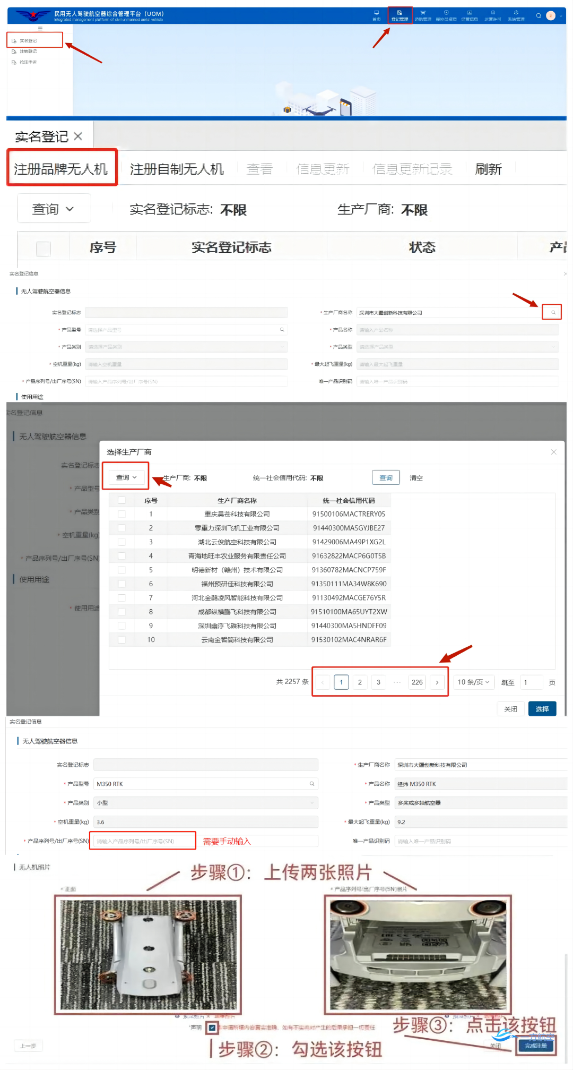573x1070 pixels.
Task: Click the 产品序列号/出厂序号(SN) input field
Action: click(x=143, y=841)
